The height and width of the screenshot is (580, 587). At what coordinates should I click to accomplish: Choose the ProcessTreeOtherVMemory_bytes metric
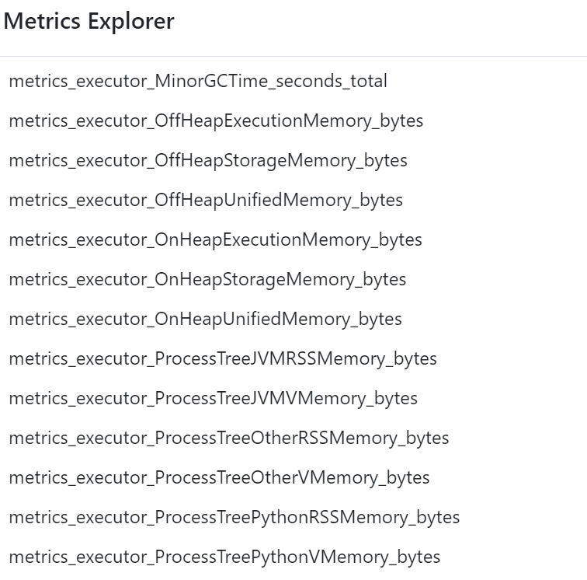point(219,477)
